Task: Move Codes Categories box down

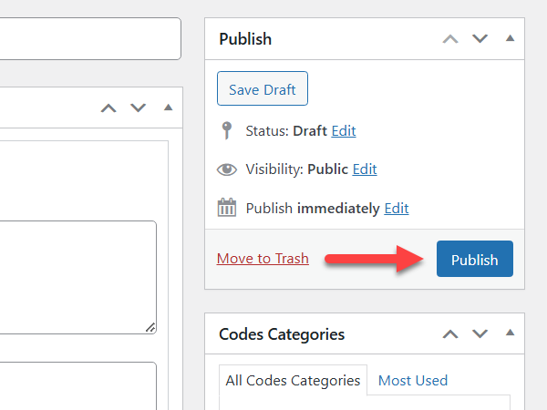Action: 480,334
